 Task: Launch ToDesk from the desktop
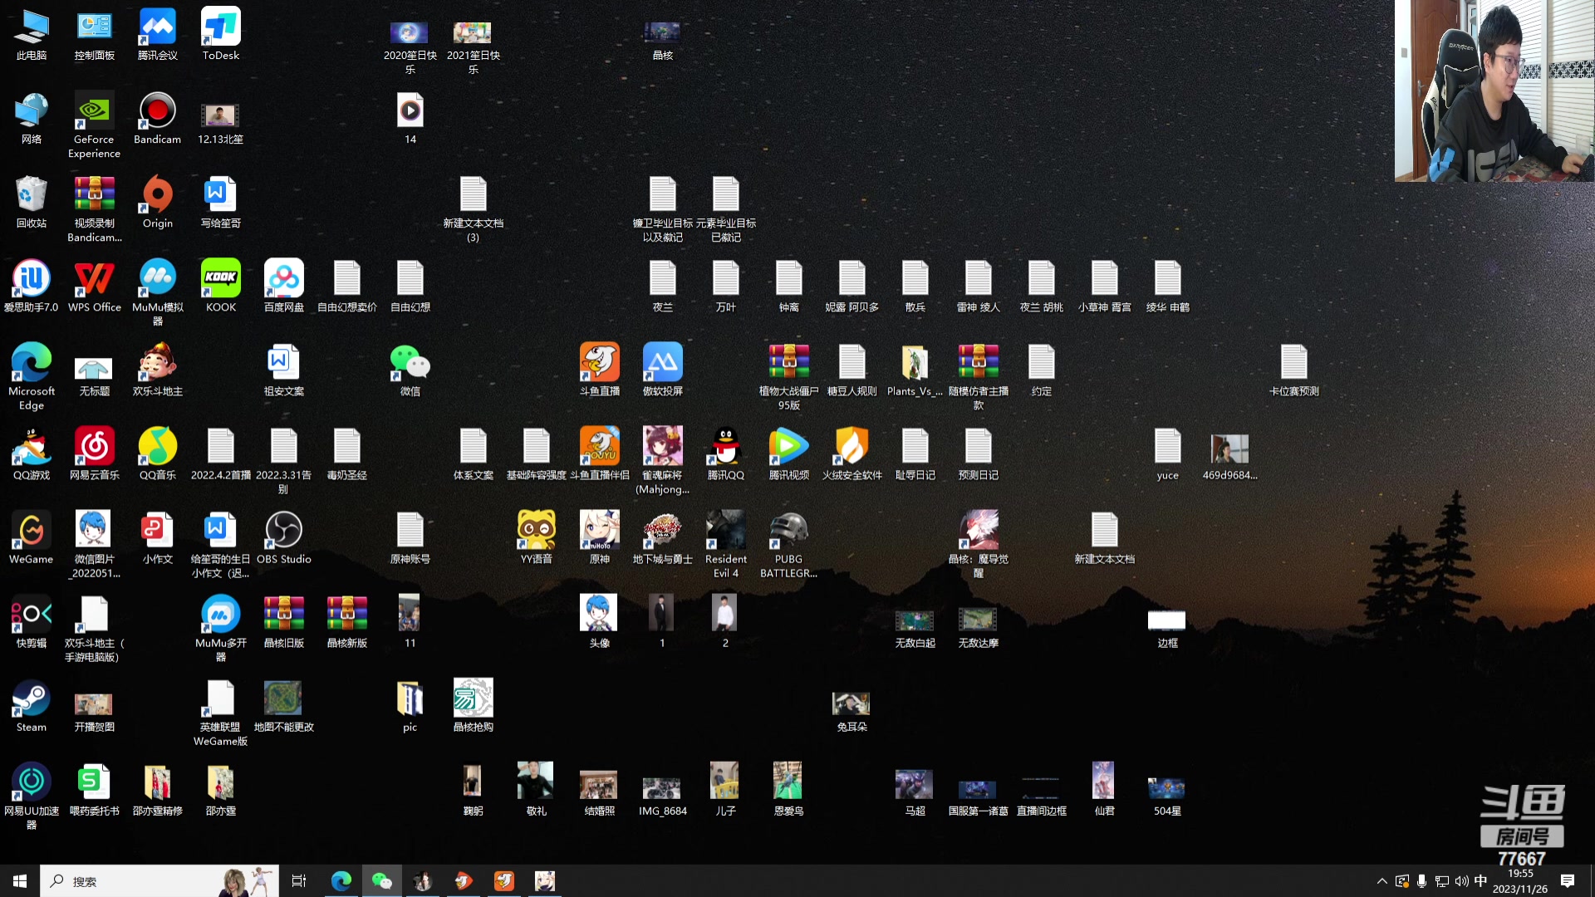click(x=221, y=34)
